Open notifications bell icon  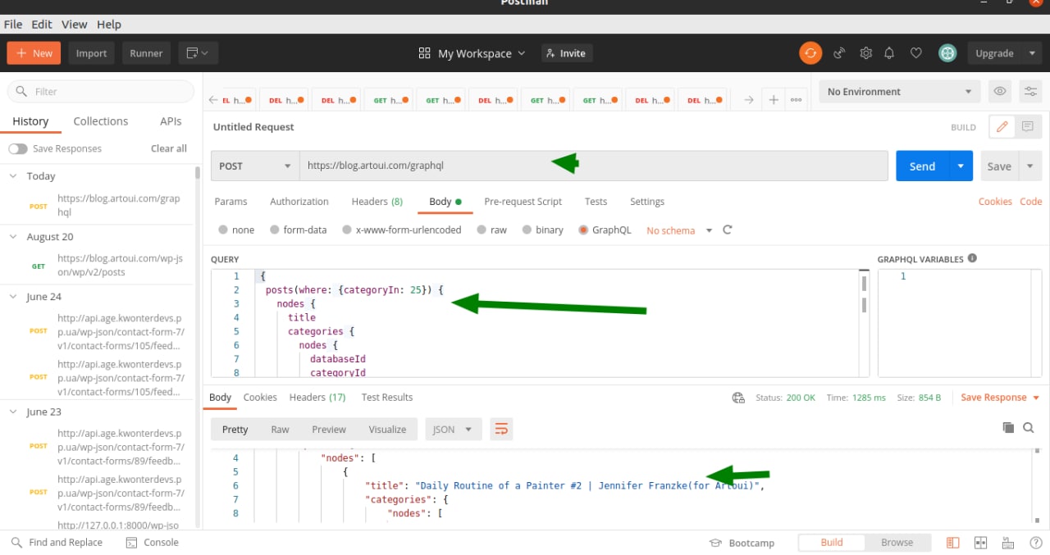(x=889, y=53)
